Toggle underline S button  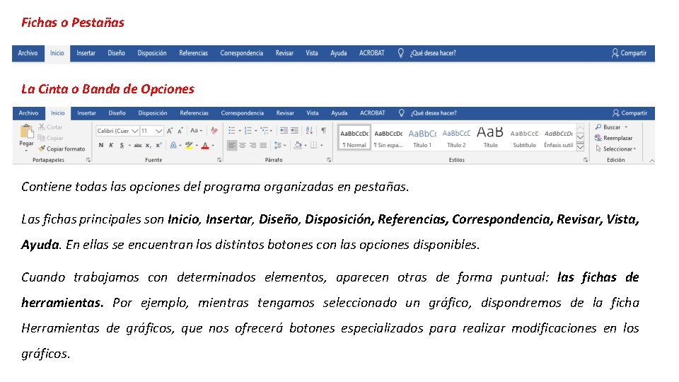(122, 145)
